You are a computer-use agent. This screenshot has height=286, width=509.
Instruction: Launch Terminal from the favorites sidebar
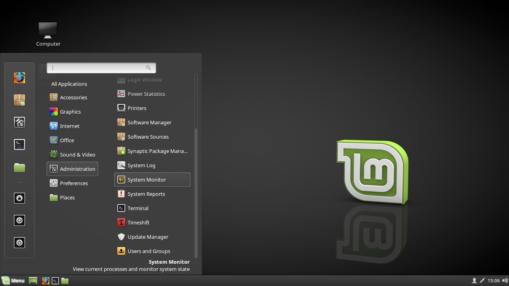(x=19, y=145)
